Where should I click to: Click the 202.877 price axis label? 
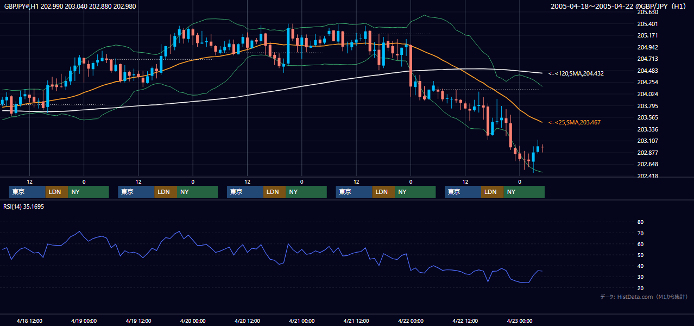[648, 153]
